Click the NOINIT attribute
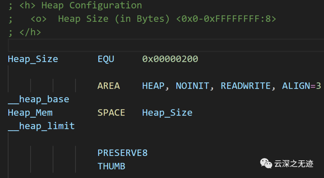Image resolution: width=324 pixels, height=178 pixels. coord(192,86)
